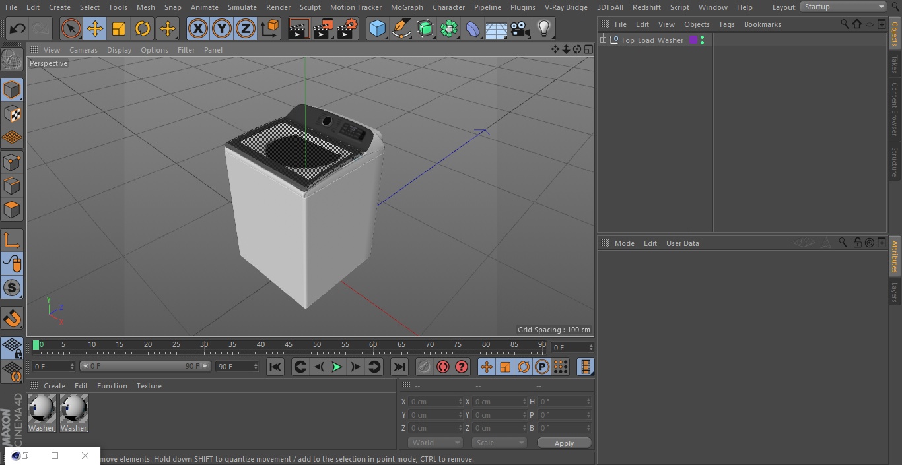Switch to Layers side tab

(895, 292)
